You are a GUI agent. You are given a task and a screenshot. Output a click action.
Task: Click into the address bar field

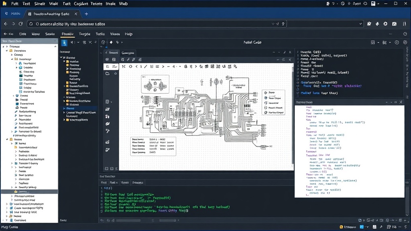tap(157, 24)
